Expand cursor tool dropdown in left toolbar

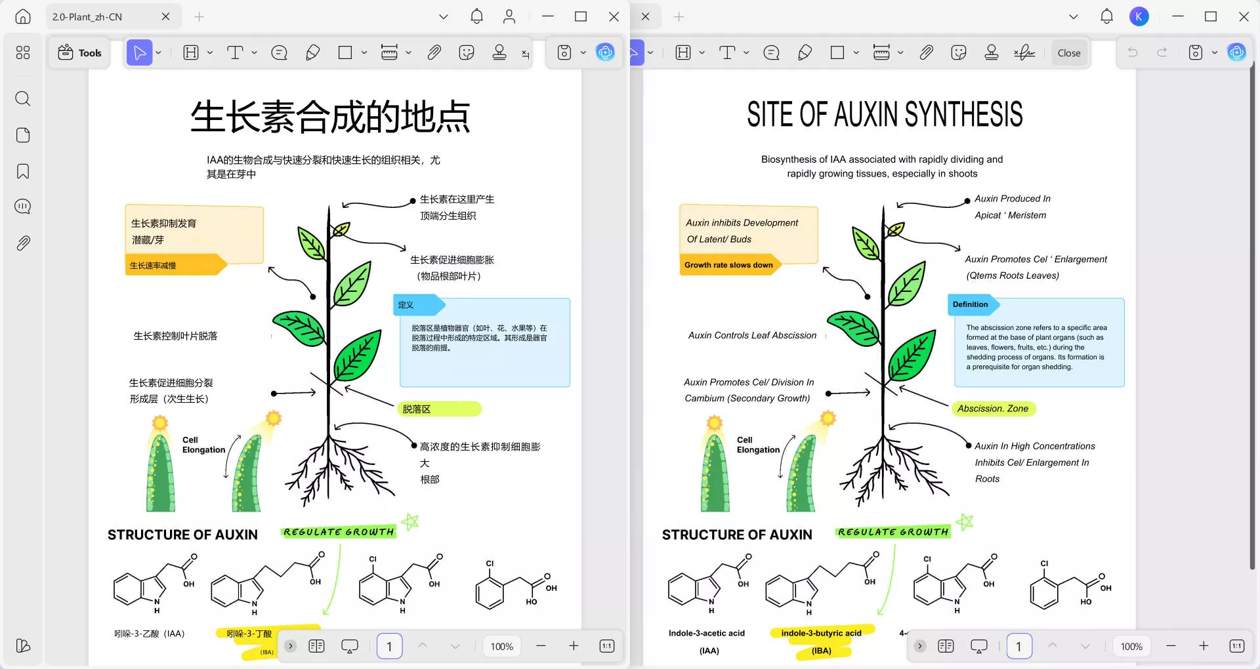click(x=159, y=52)
